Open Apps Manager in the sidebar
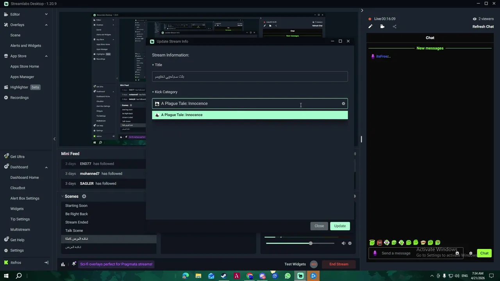 pyautogui.click(x=22, y=77)
